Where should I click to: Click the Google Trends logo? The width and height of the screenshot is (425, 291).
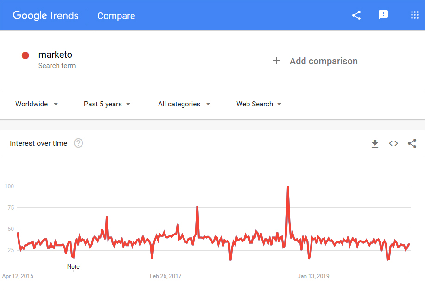[45, 15]
